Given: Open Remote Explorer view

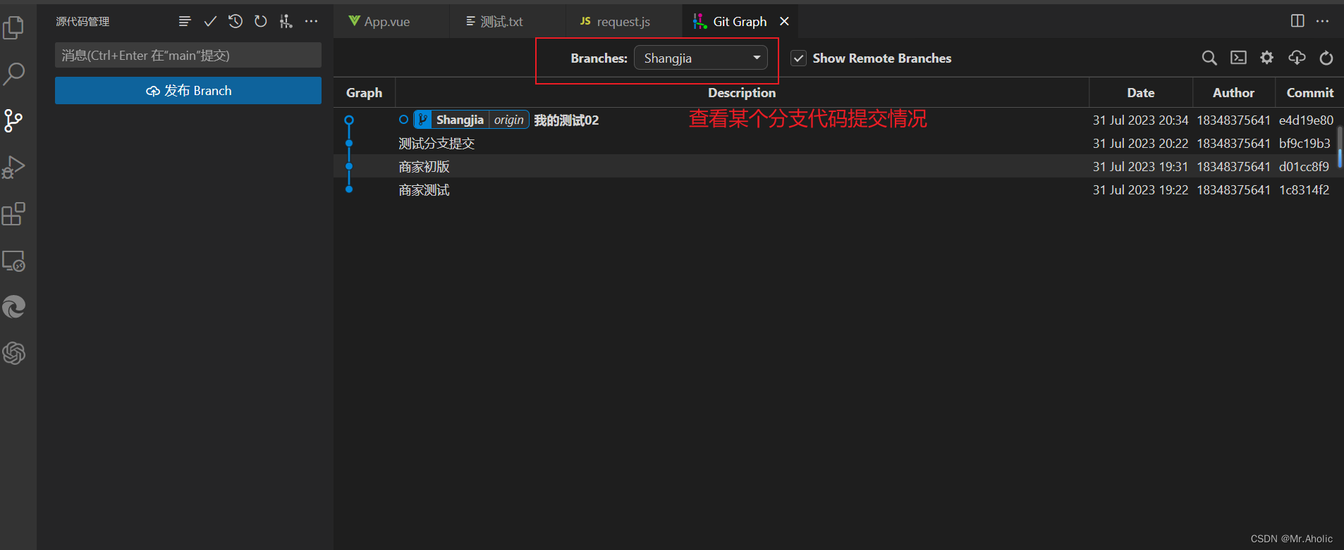Looking at the screenshot, I should pos(13,261).
